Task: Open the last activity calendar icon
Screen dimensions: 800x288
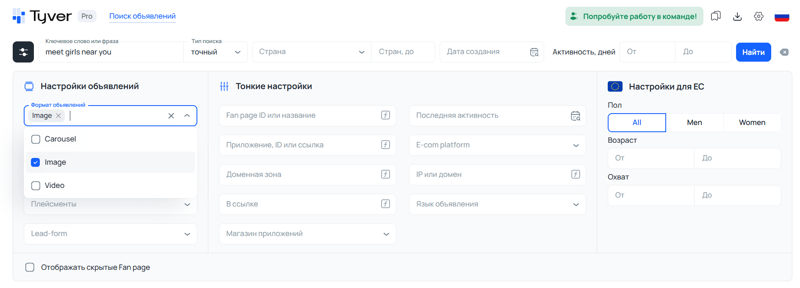Action: tap(576, 116)
